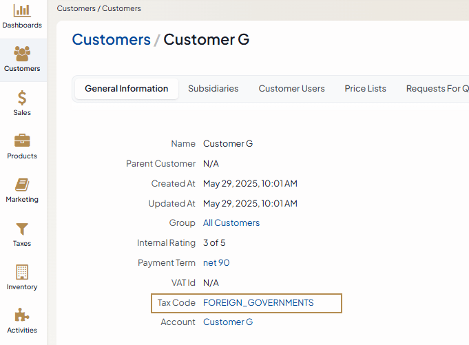Open Activities puzzle piece icon
469x345 pixels.
point(22,315)
